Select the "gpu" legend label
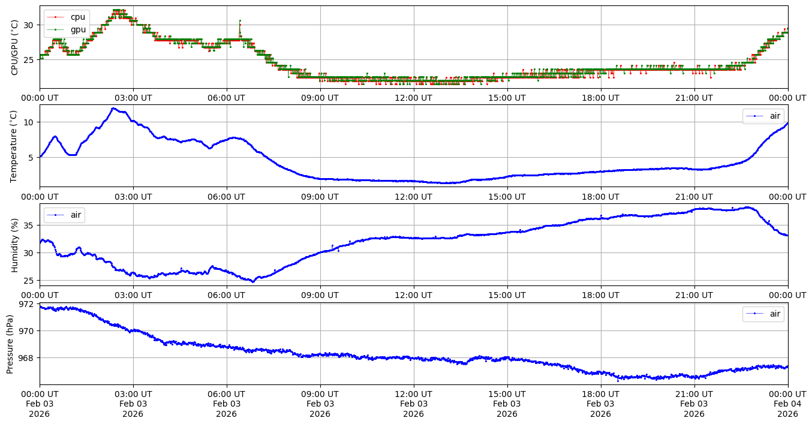 pyautogui.click(x=78, y=29)
